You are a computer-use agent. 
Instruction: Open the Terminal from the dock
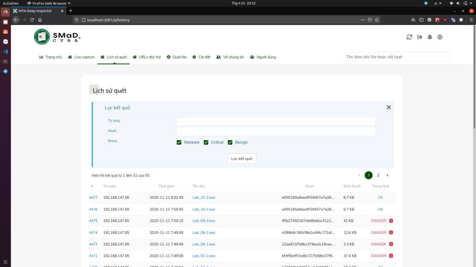point(5,62)
